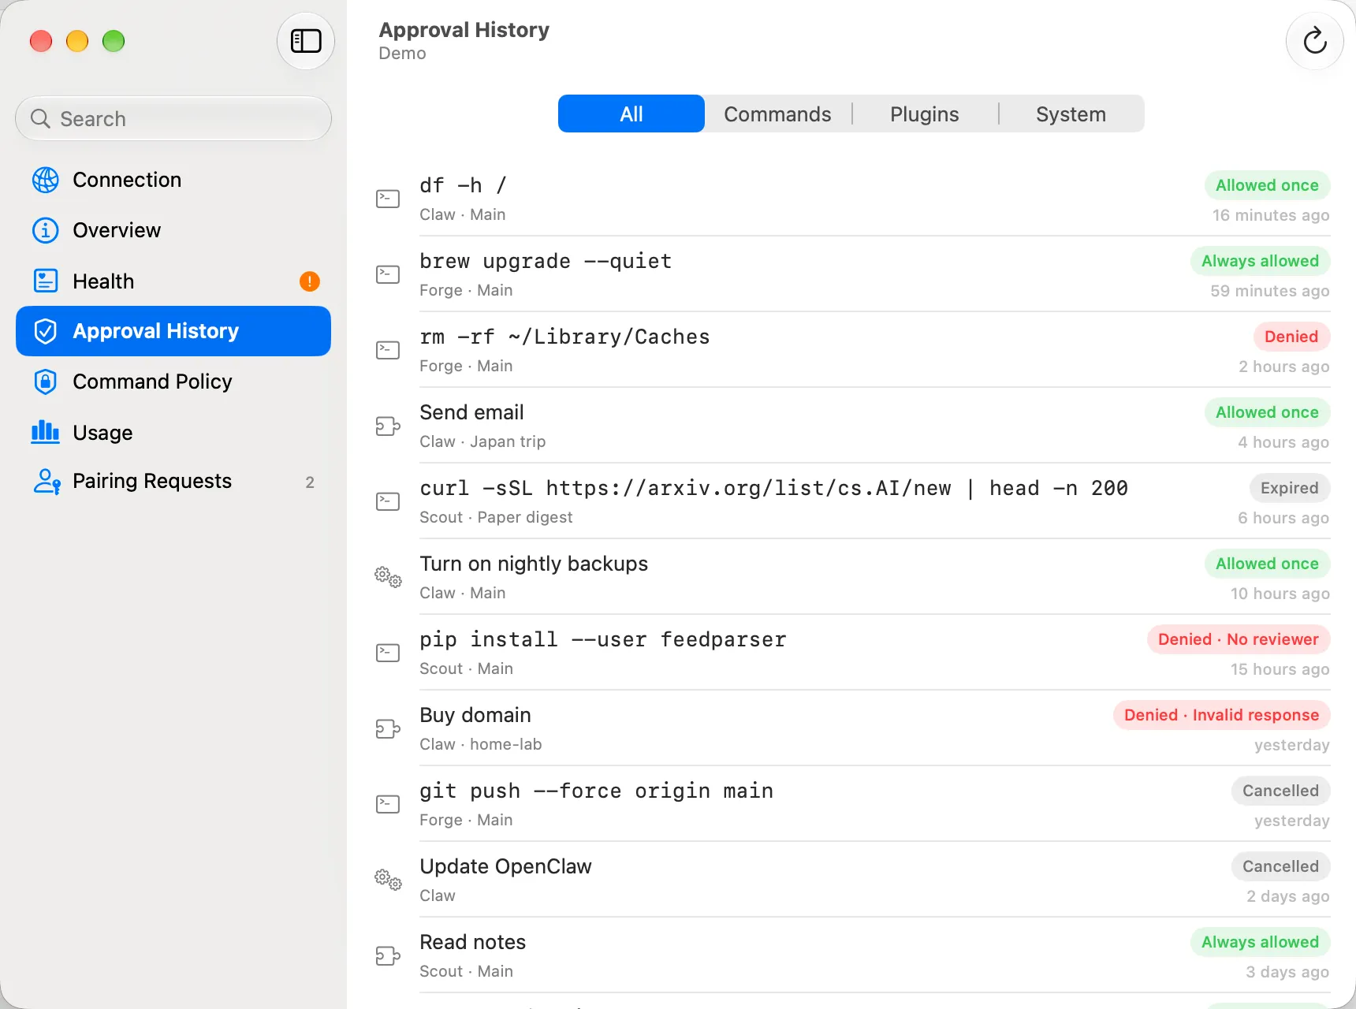
Task: Click the Expired status badge
Action: [1290, 488]
